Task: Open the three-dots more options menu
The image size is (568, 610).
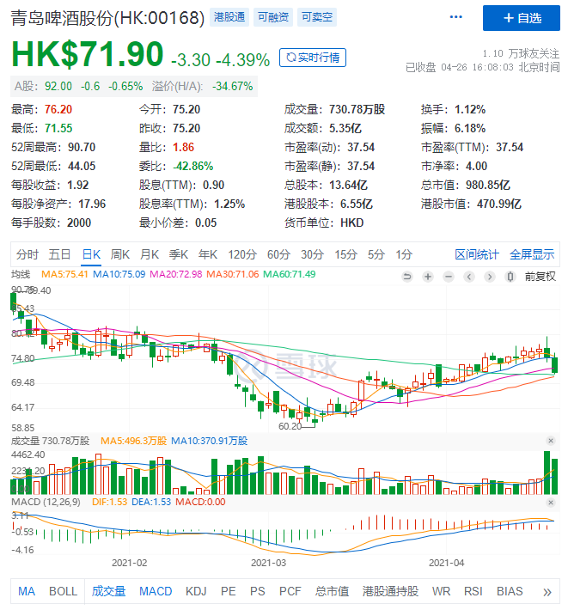Action: point(455,17)
